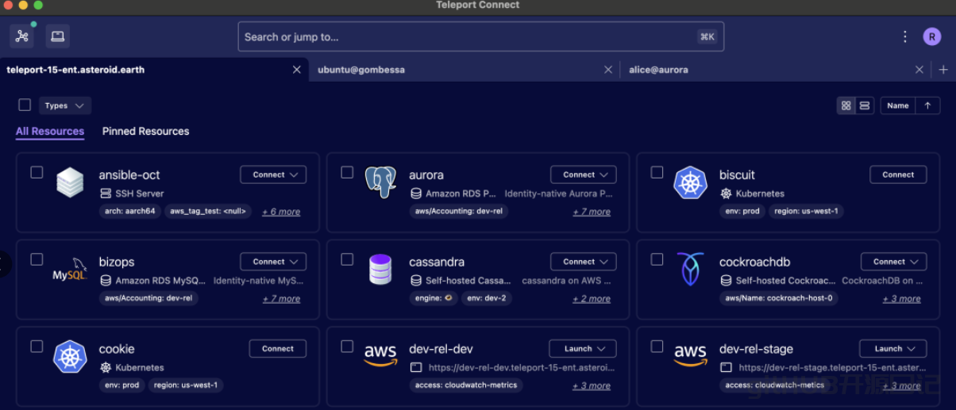Open the Types filter dropdown
This screenshot has width=956, height=410.
point(65,105)
